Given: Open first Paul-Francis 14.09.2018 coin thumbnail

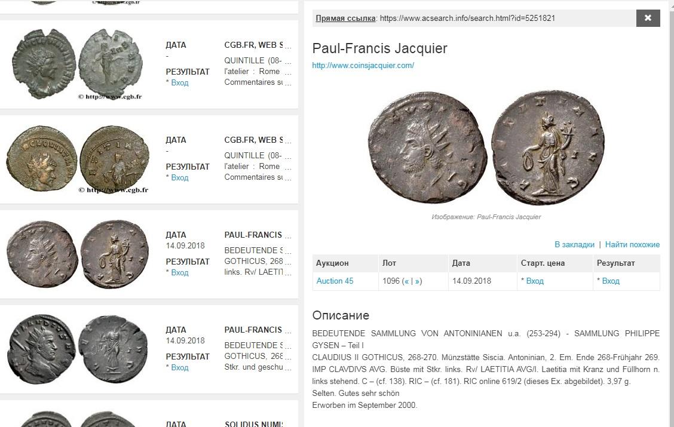Looking at the screenshot, I should 78,254.
